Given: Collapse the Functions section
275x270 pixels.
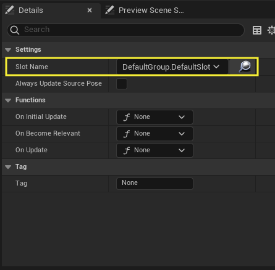Looking at the screenshot, I should point(8,100).
